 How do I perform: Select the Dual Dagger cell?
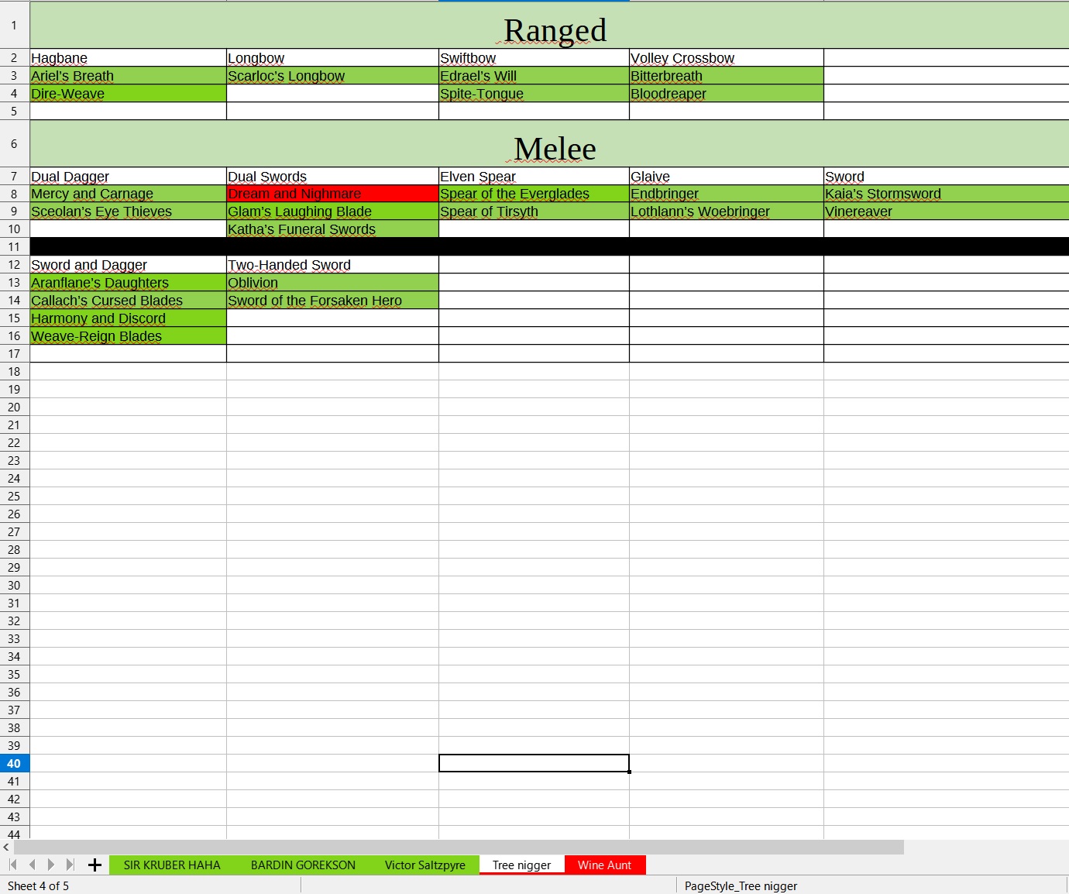coord(128,177)
